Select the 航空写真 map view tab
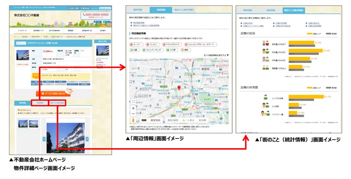Screen dimensions: 351x179 155,120
